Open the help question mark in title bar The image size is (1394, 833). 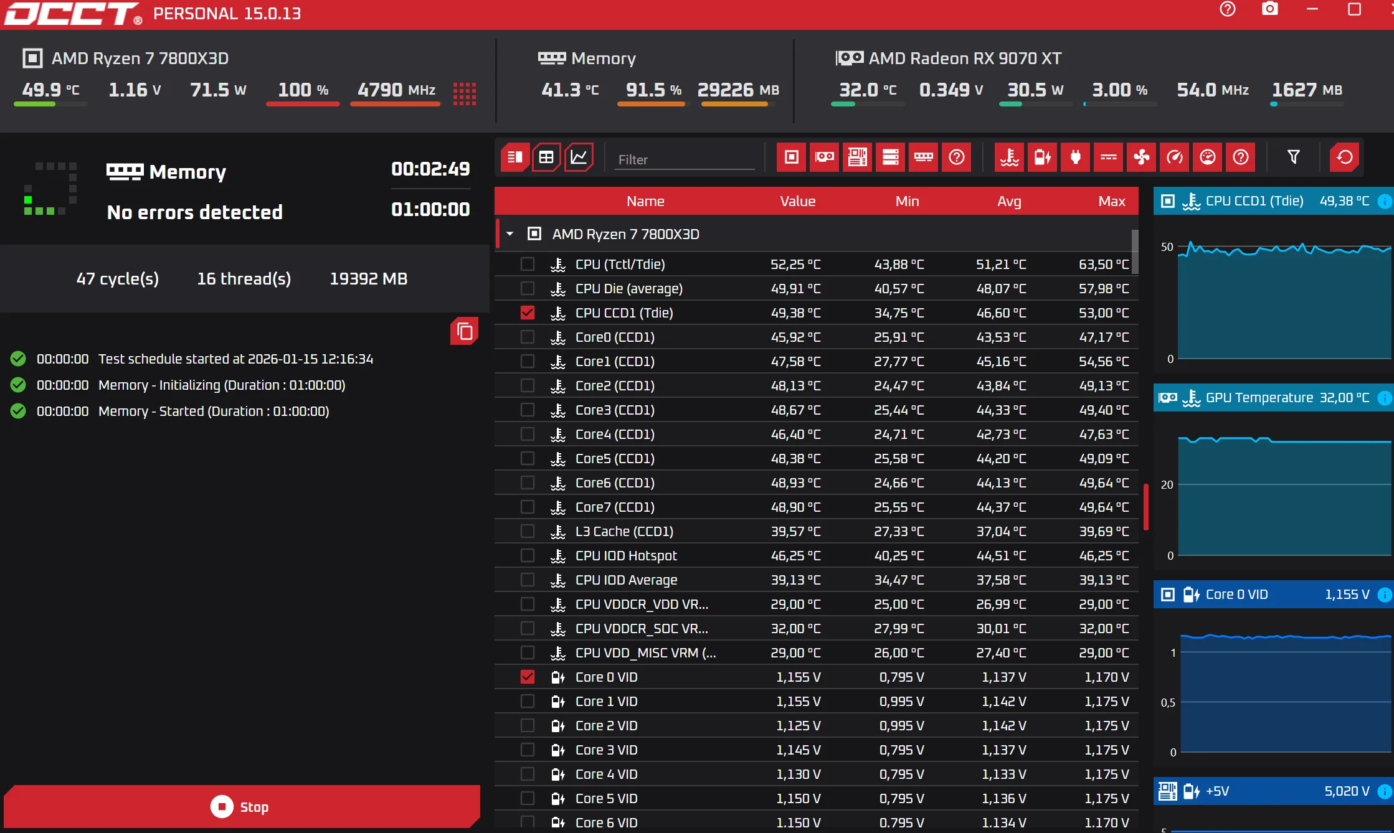(1228, 9)
